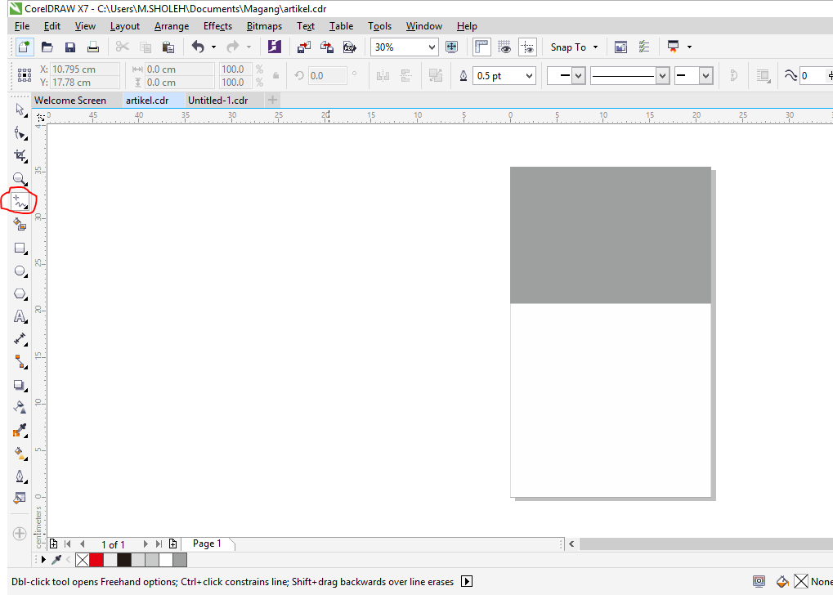Save the document with the Save icon

[70, 47]
